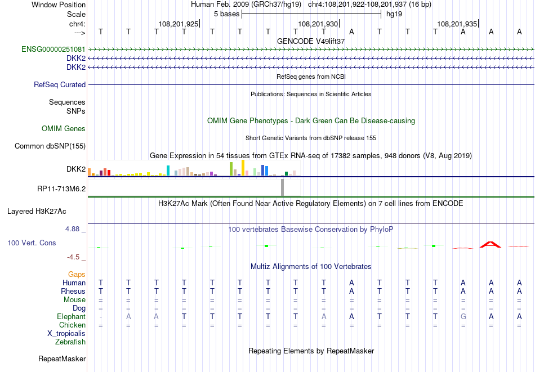Image resolution: width=535 pixels, height=372 pixels.
Task: Click the Rhesus species label
Action: point(73,291)
